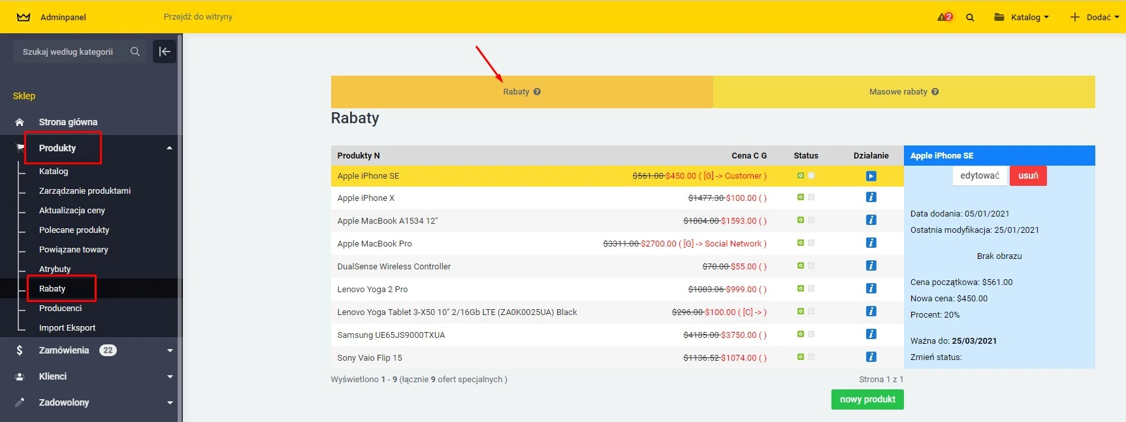This screenshot has height=422, width=1126.
Task: Open Atrybuty in sidebar
Action: (55, 269)
